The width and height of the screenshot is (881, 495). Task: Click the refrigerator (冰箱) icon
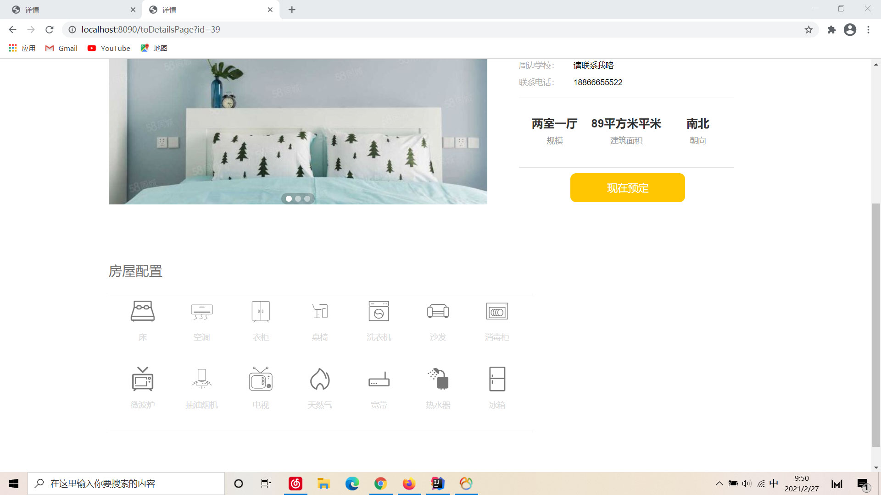497,379
